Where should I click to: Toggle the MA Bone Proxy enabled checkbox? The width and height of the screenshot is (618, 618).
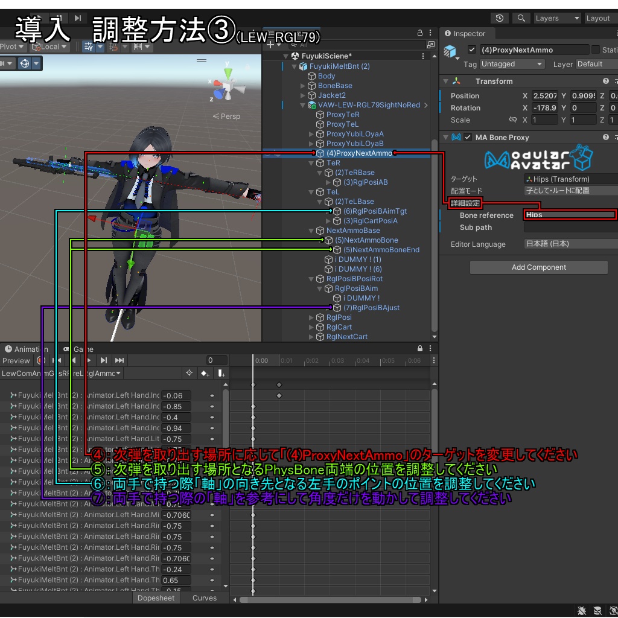click(468, 137)
